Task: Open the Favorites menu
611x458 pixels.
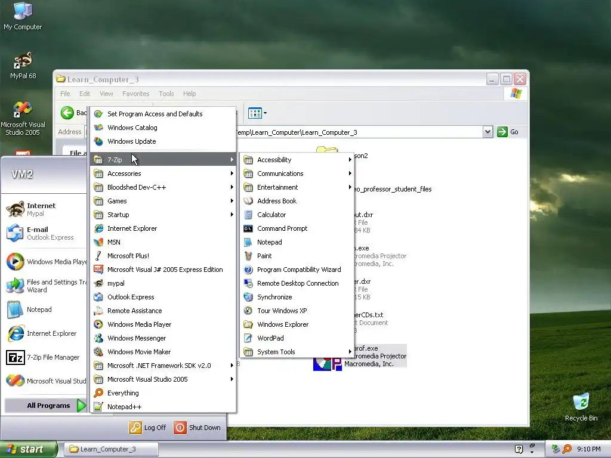Action: pos(135,94)
